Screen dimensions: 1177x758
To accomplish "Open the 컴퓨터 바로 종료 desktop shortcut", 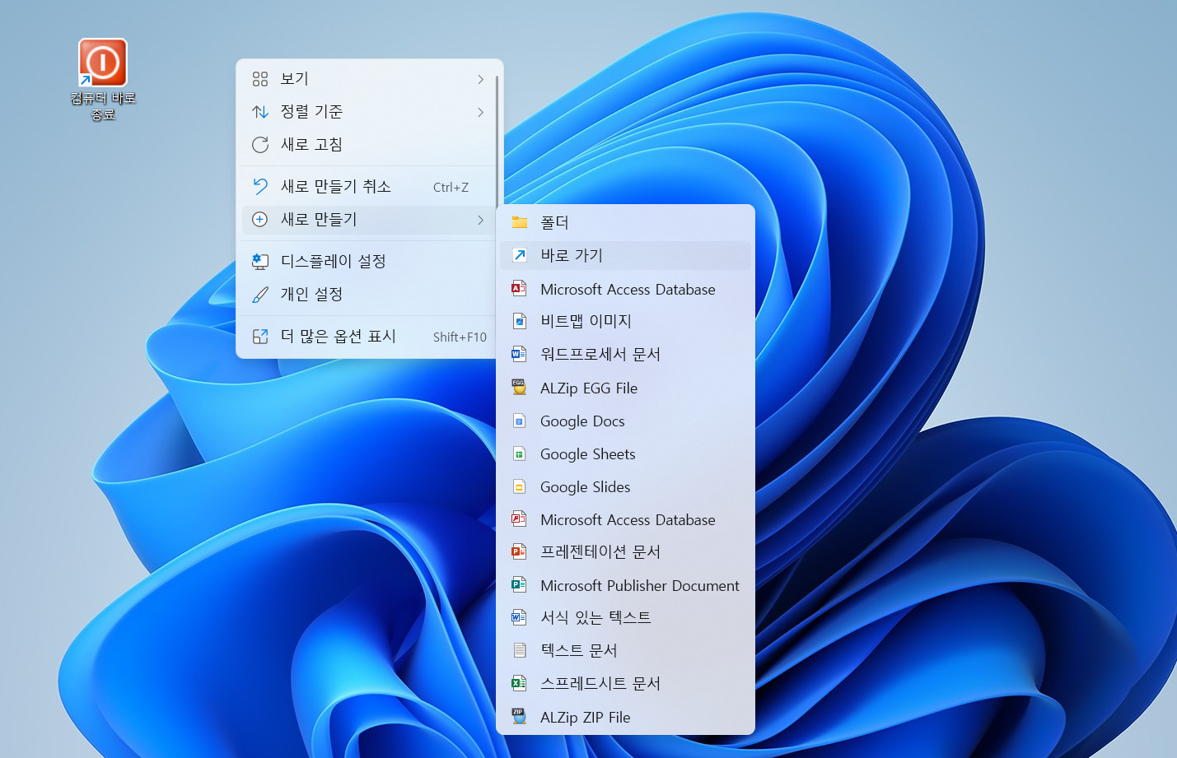I will tap(103, 79).
